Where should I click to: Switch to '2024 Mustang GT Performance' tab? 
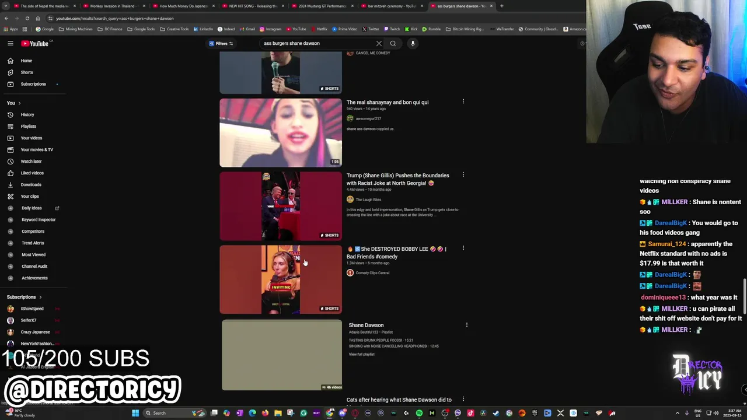(x=322, y=6)
